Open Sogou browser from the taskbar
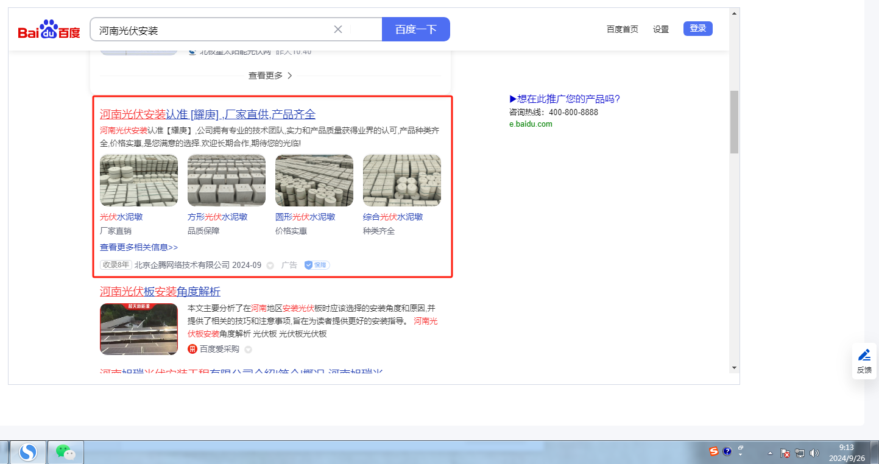The image size is (879, 464). click(28, 452)
